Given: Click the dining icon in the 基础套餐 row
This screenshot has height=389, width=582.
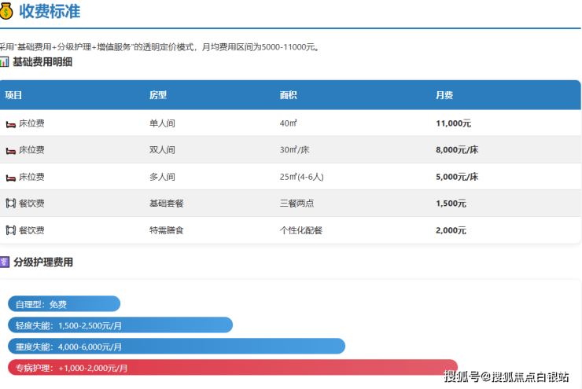Looking at the screenshot, I should (11, 204).
